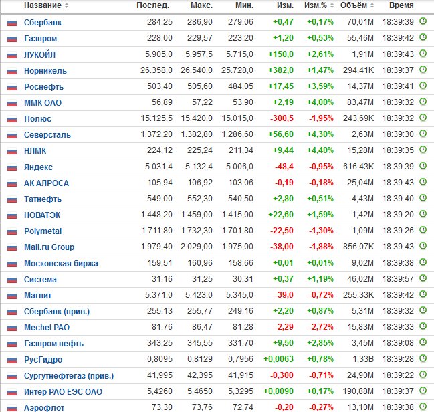Open the Норникель stock link
Viewport: 434px width, 412px height.
point(45,71)
